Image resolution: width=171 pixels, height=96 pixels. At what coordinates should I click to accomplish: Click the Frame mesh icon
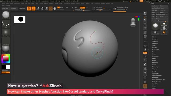click(x=145, y=60)
